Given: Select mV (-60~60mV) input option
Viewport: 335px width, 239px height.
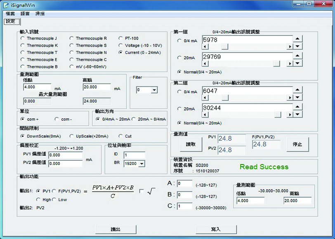Looking at the screenshot, I should click(71, 67).
